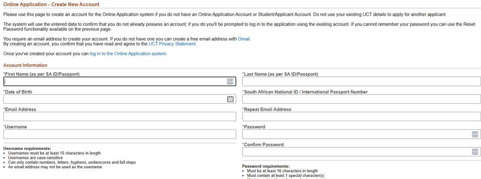The image size is (481, 179).
Task: Click the Create New Account page title
Action: [51, 4]
